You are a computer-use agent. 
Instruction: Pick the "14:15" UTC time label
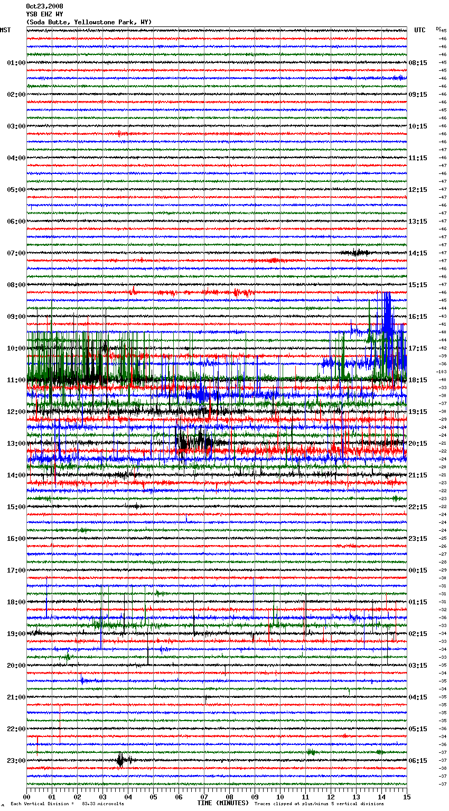coord(418,253)
